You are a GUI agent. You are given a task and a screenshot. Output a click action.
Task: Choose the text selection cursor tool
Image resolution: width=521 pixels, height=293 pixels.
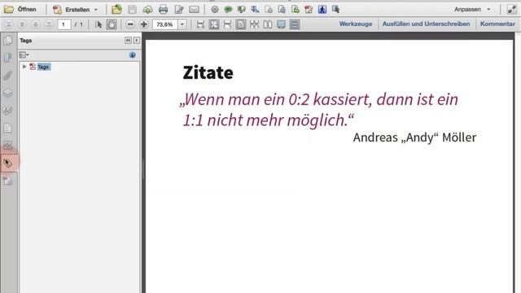tap(99, 24)
